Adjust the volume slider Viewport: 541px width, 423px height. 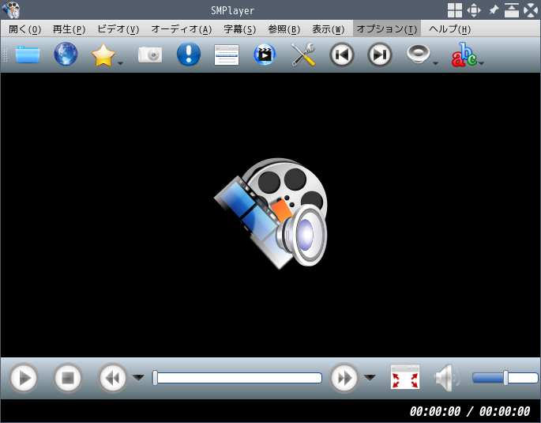click(505, 378)
